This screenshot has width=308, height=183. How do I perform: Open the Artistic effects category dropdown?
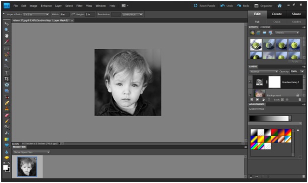[287, 32]
